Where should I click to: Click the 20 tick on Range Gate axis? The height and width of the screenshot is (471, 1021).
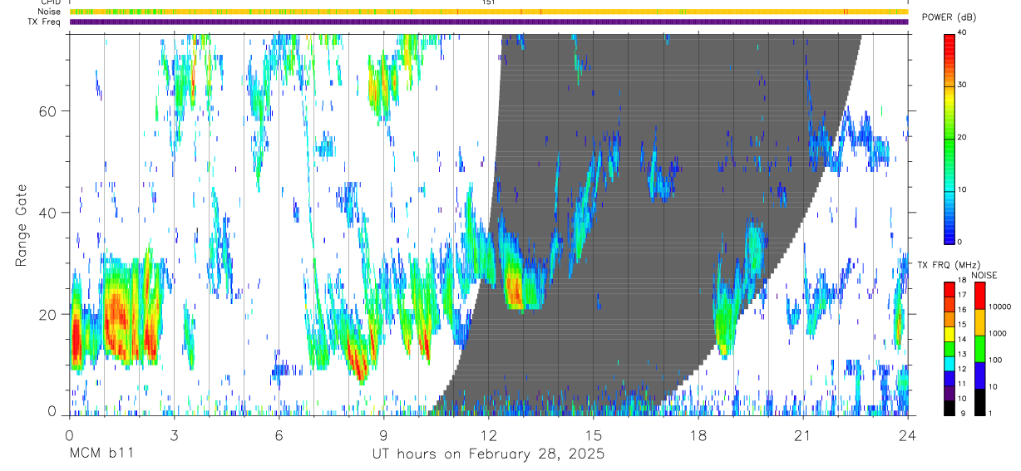point(49,314)
